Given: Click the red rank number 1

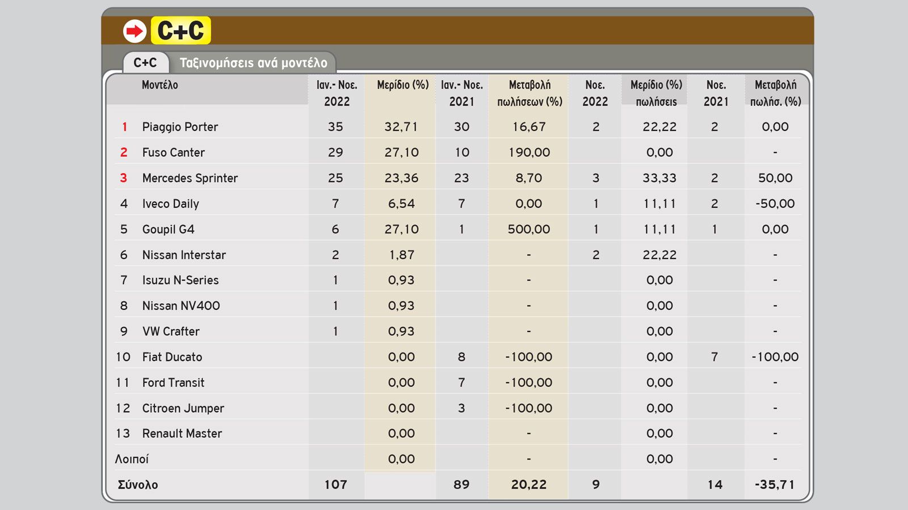Looking at the screenshot, I should (x=124, y=127).
